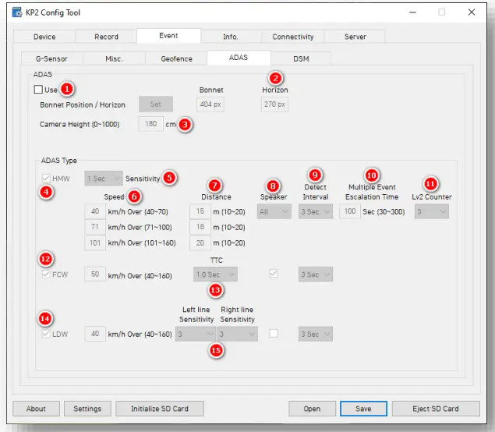Click the distance 20 m field
This screenshot has height=432, width=495.
click(200, 243)
